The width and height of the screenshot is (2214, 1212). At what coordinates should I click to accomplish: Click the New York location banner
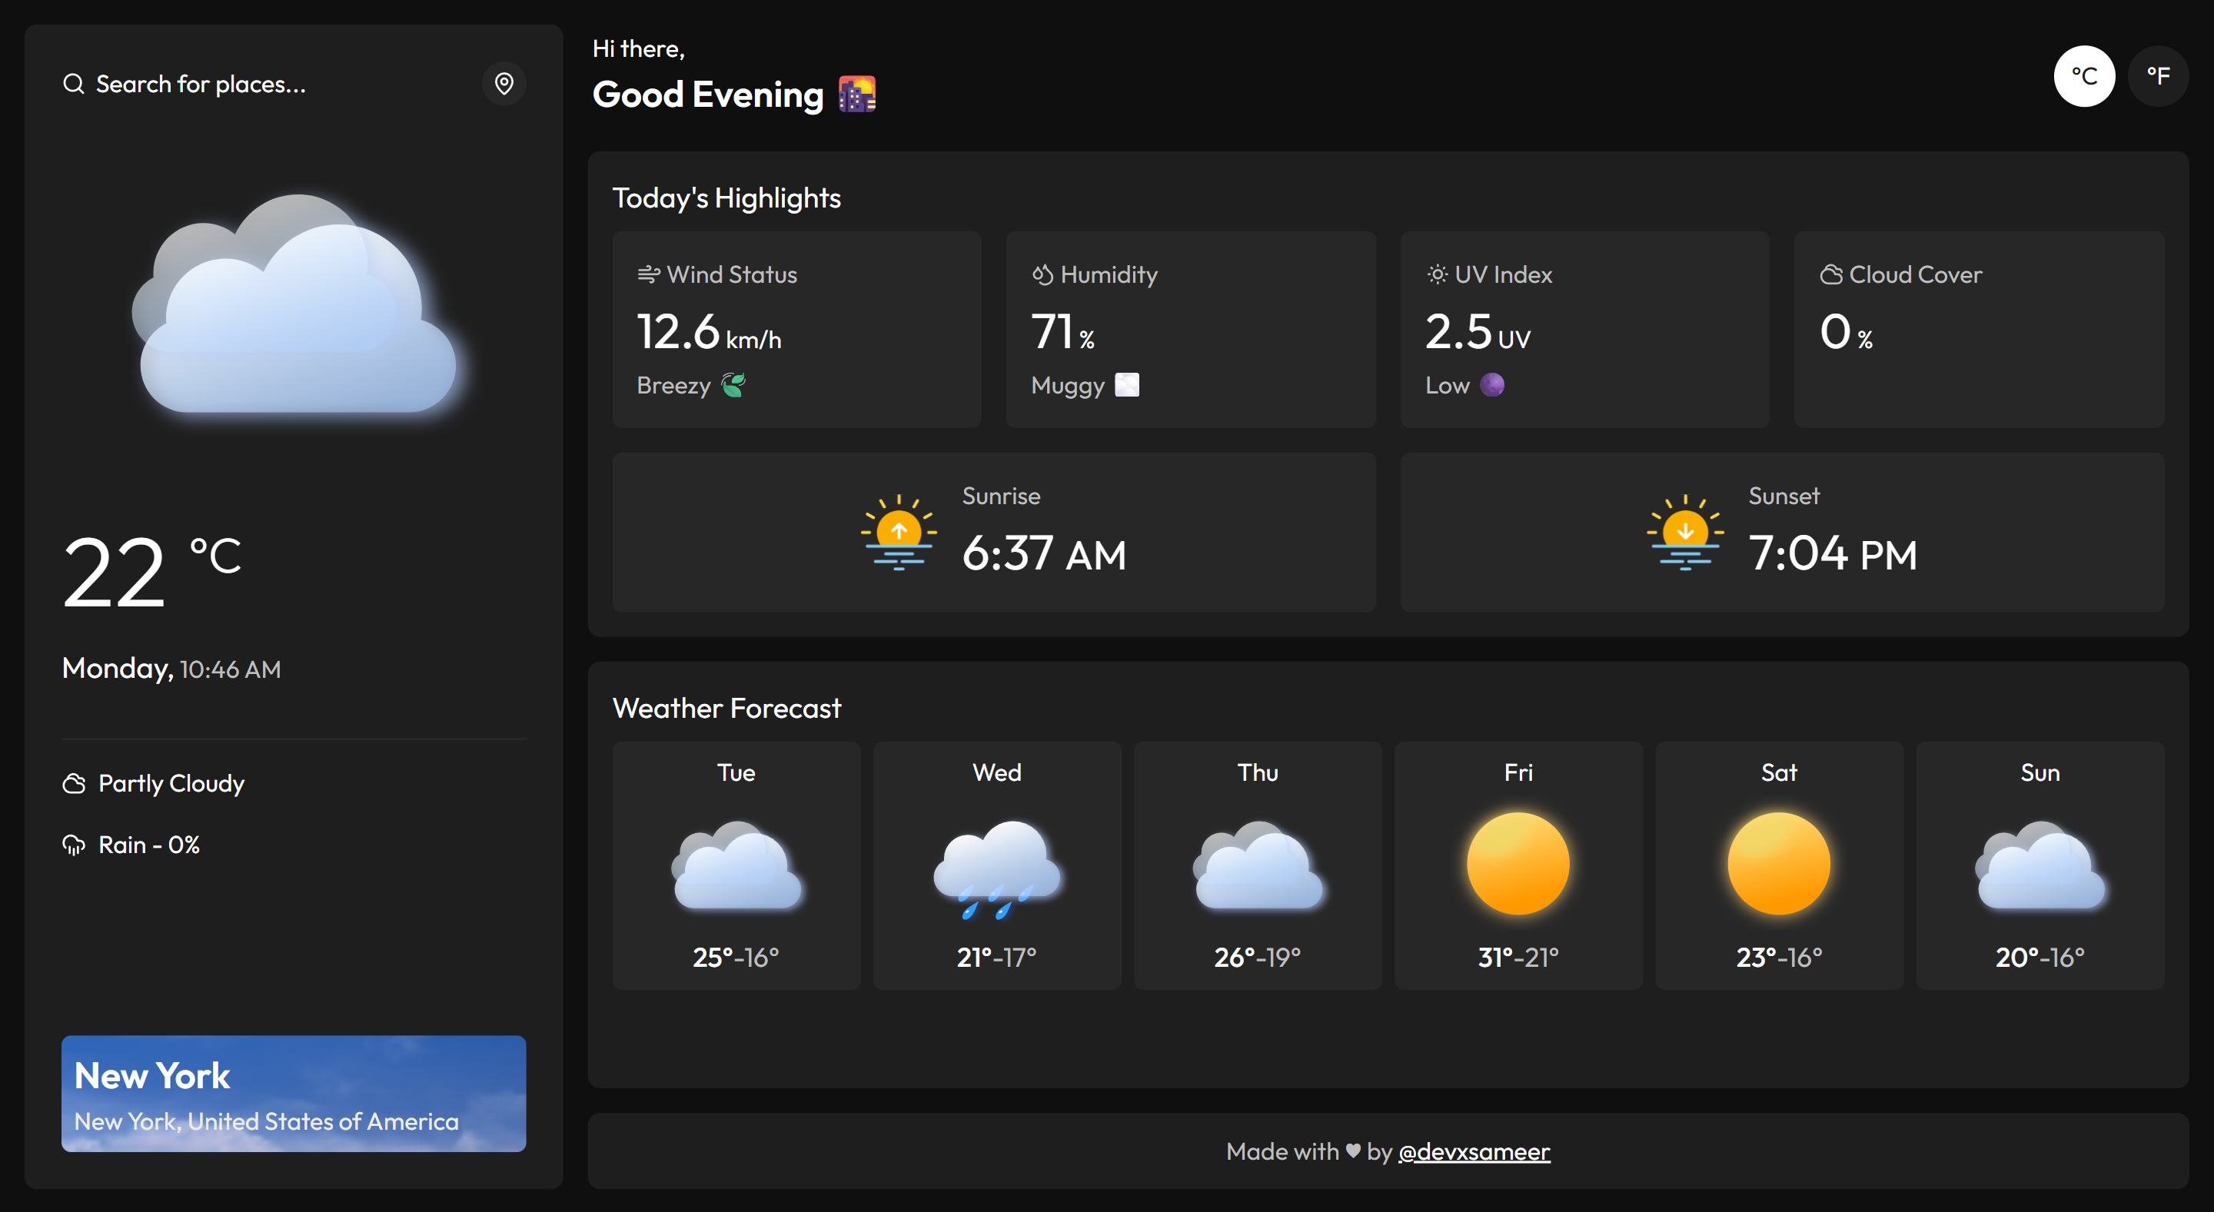click(x=293, y=1093)
